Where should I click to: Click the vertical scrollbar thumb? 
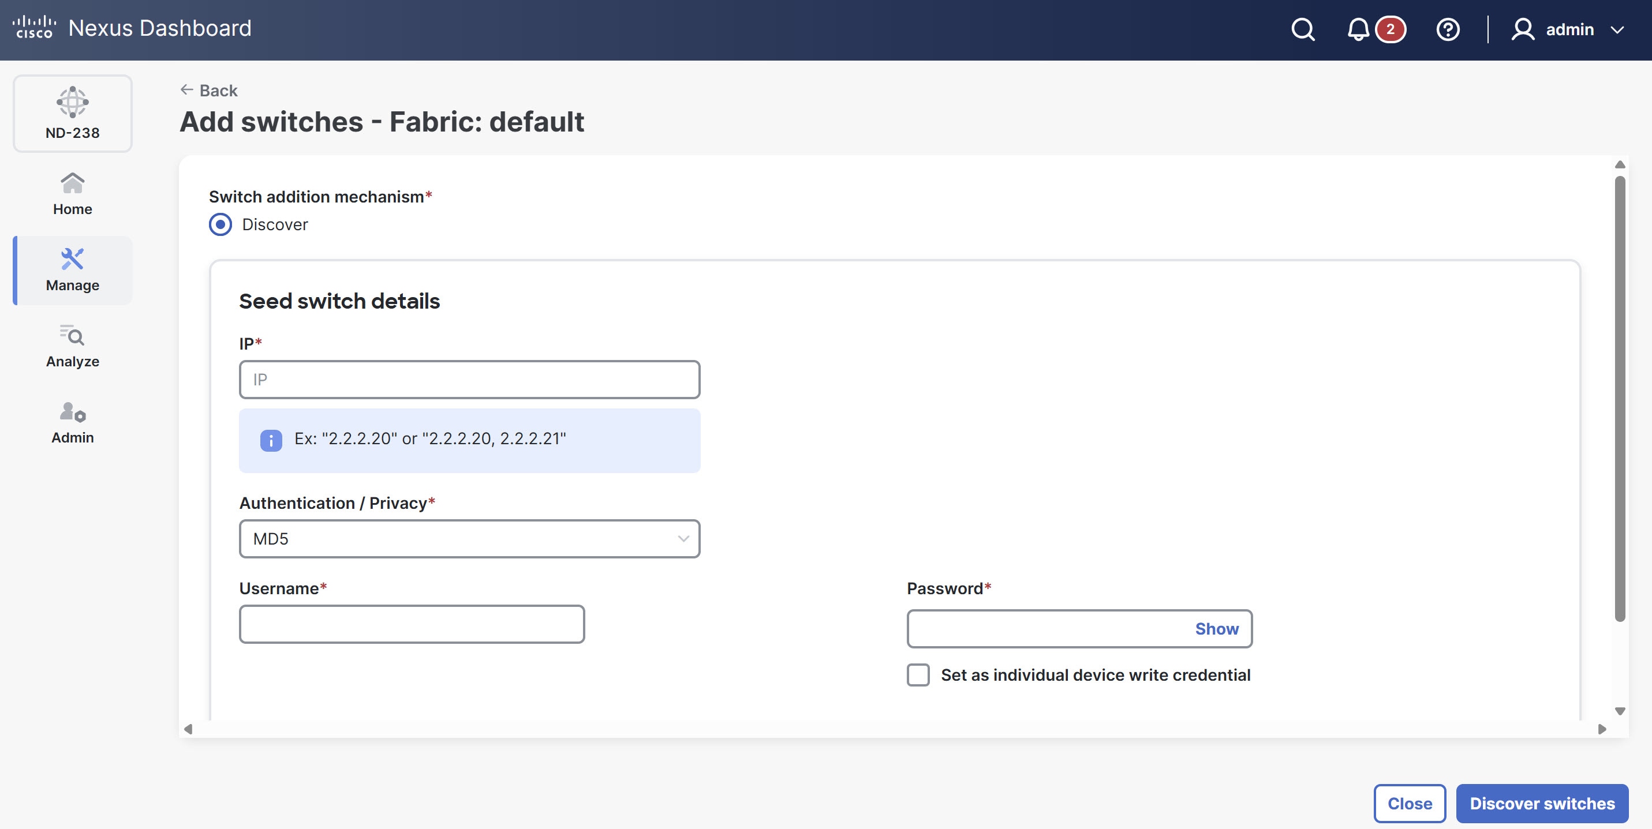(x=1619, y=397)
